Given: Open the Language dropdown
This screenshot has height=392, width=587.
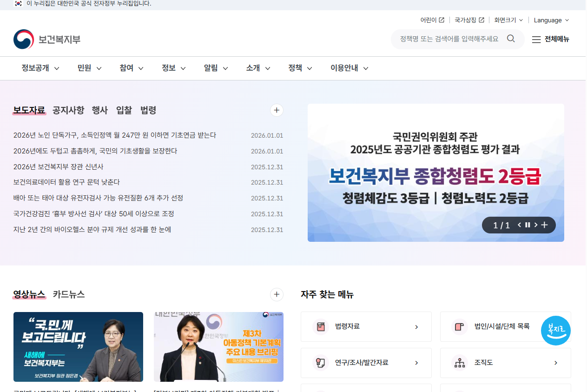Looking at the screenshot, I should [x=551, y=20].
